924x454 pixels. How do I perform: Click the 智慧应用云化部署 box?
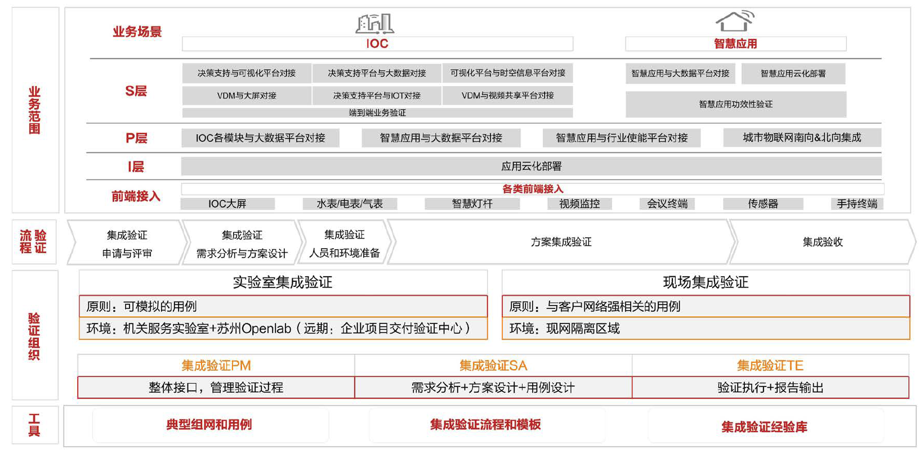(793, 74)
